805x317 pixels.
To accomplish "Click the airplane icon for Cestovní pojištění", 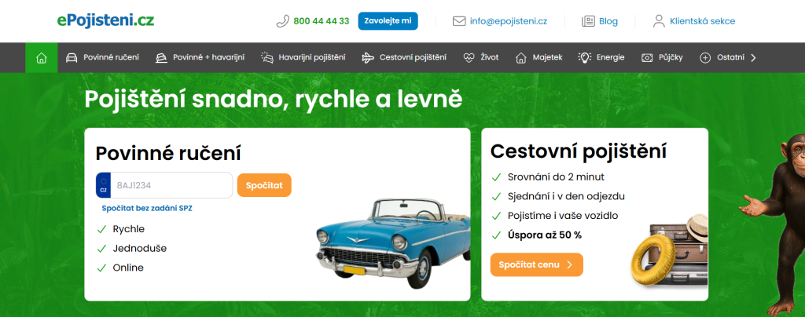I will tap(368, 57).
